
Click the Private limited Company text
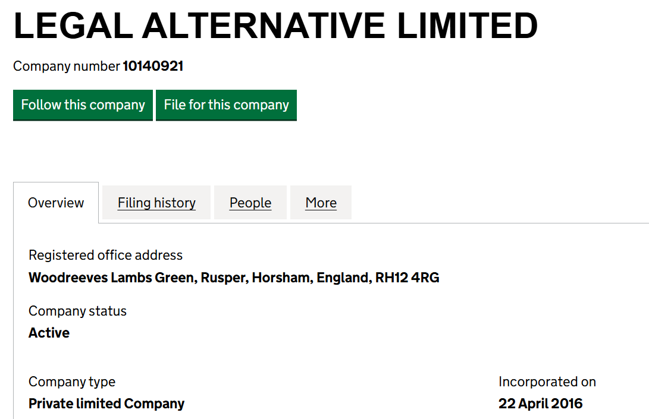coord(106,404)
